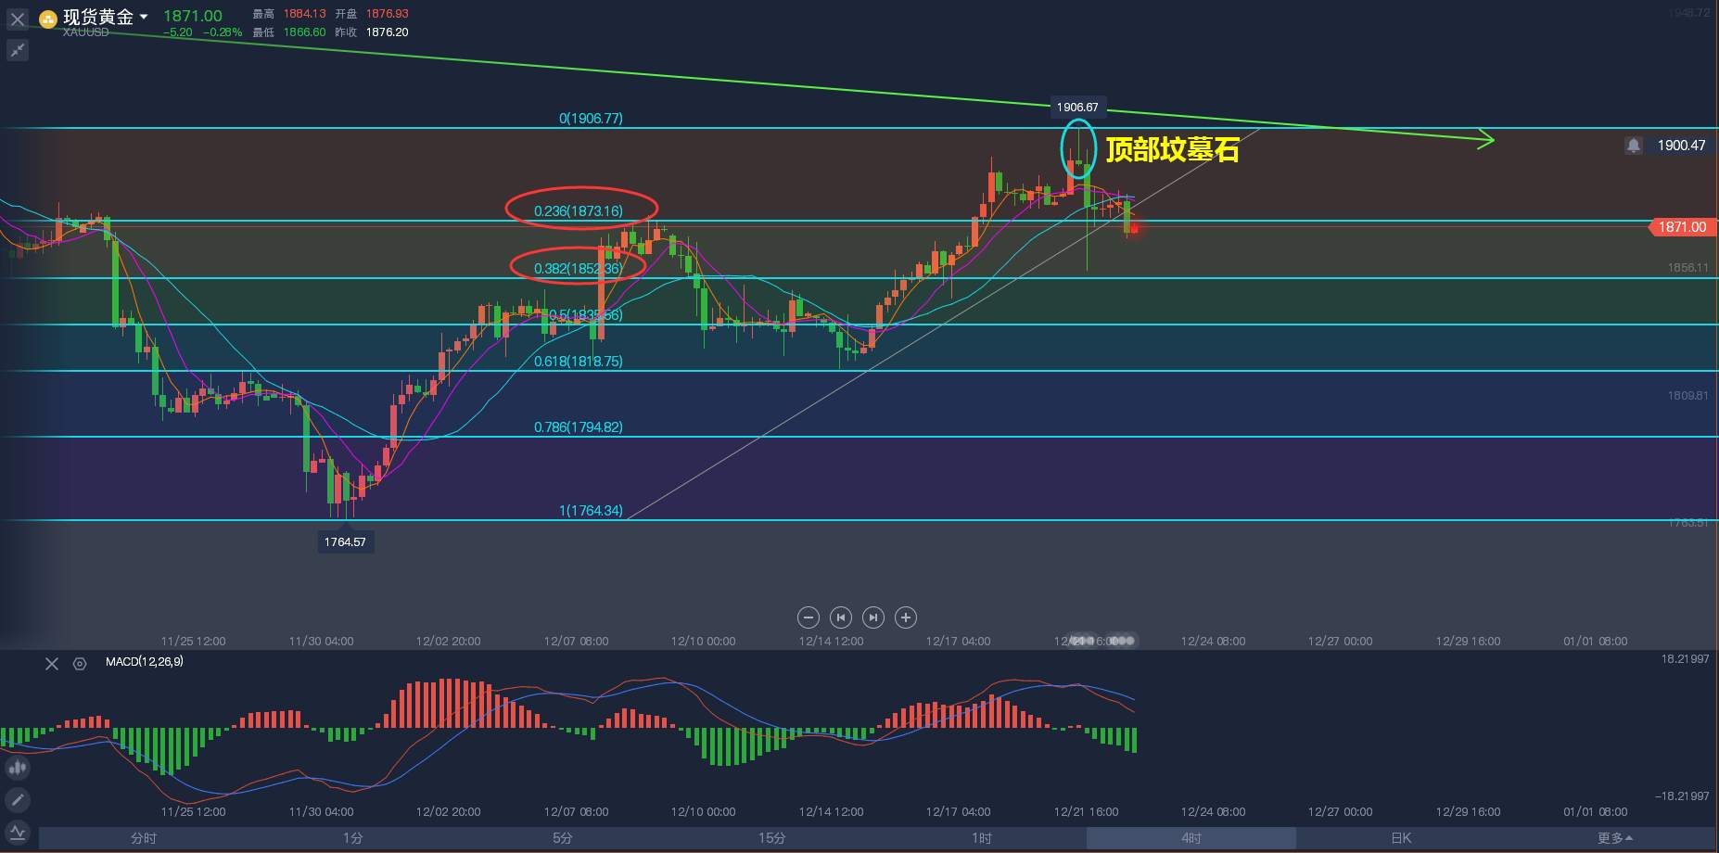Select the 0.618(1818.75) Fibonacci level label
The image size is (1719, 853).
pyautogui.click(x=579, y=362)
